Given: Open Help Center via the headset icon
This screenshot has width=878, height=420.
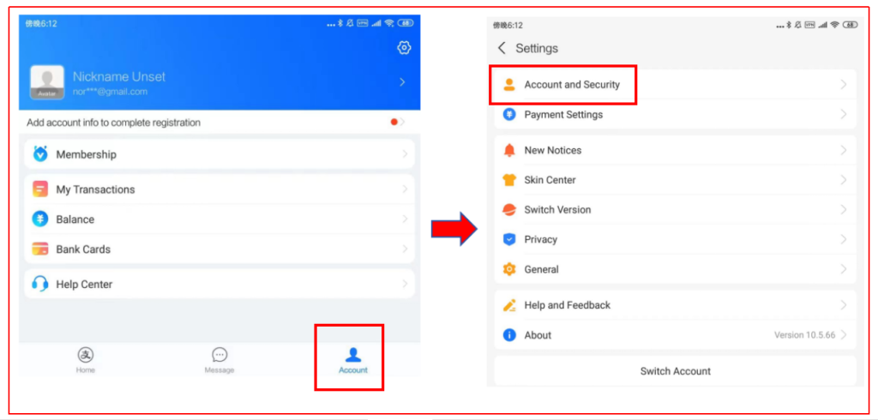Looking at the screenshot, I should click(x=40, y=284).
